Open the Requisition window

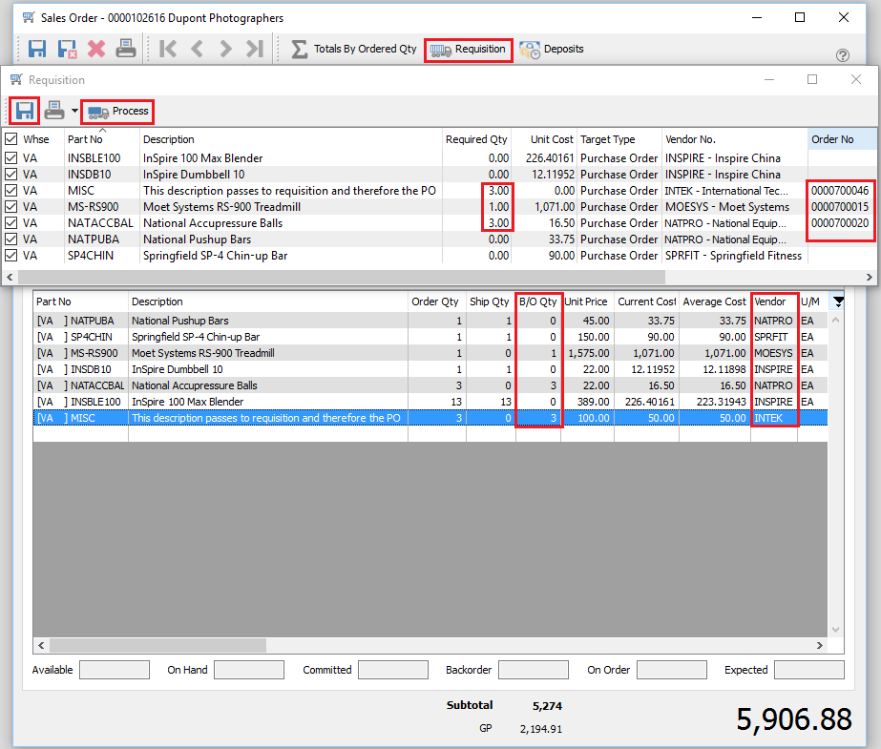tap(468, 49)
